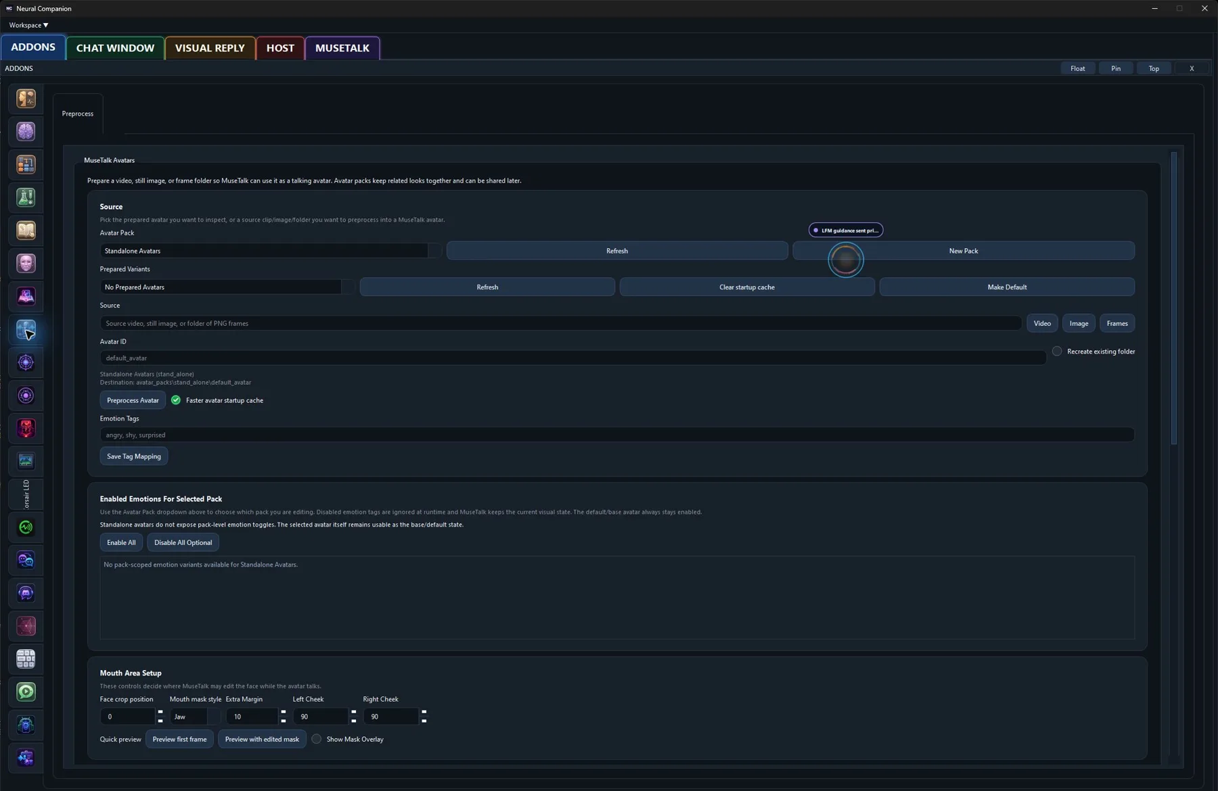Increase the Face crop position value
Viewport: 1218px width, 791px height.
coord(160,712)
